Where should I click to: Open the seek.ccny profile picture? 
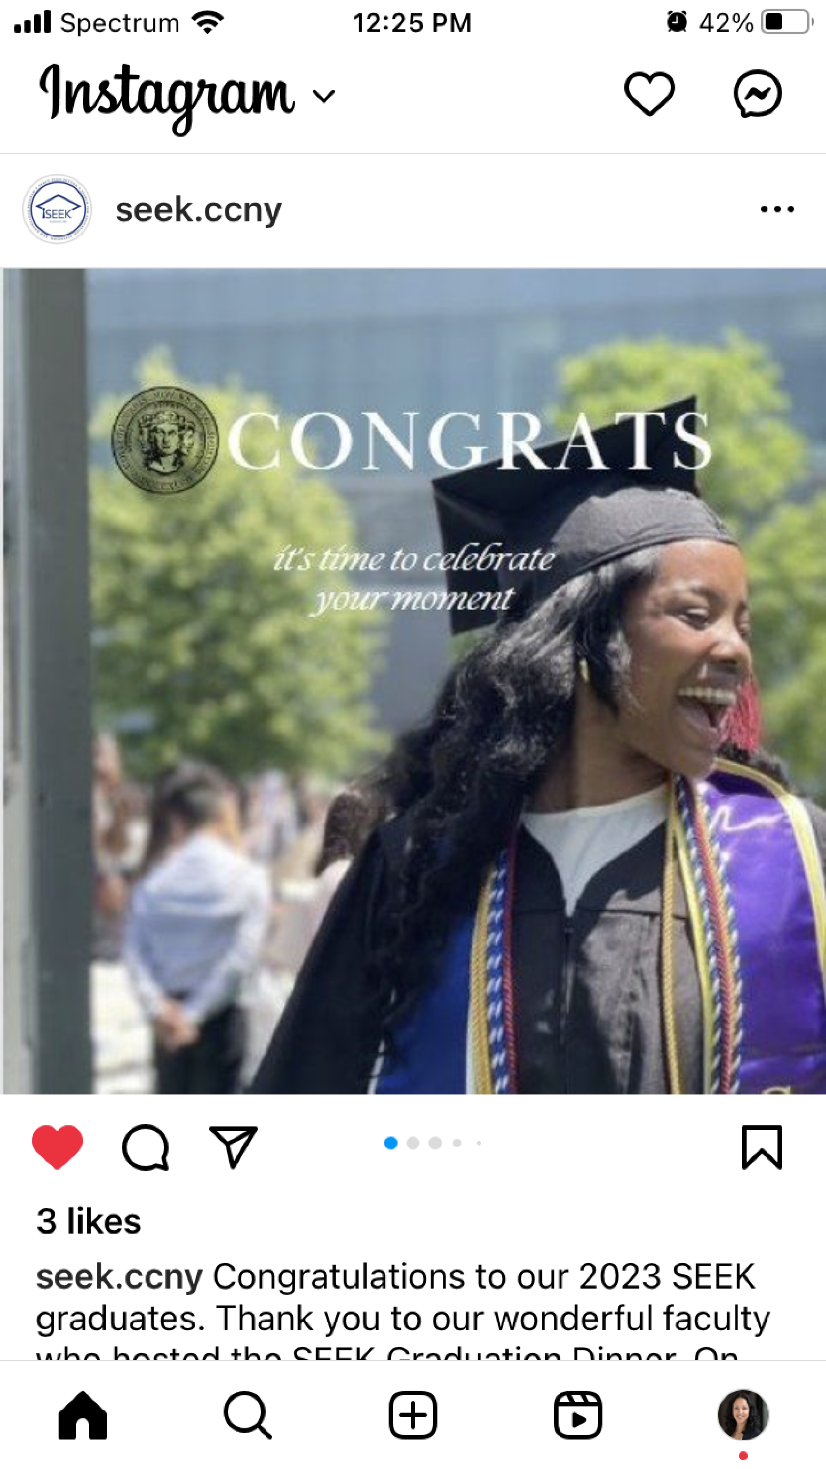click(57, 210)
